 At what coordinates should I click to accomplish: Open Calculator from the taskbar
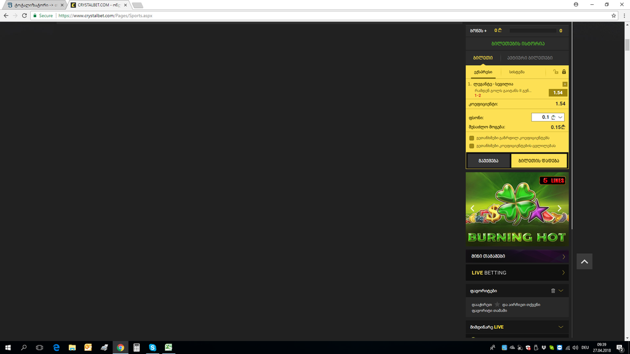pyautogui.click(x=137, y=348)
